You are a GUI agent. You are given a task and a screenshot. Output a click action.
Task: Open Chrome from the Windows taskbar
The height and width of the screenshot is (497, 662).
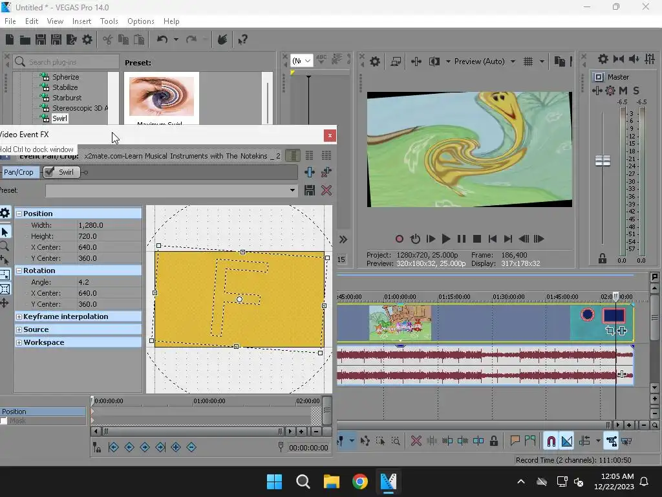[x=359, y=481]
